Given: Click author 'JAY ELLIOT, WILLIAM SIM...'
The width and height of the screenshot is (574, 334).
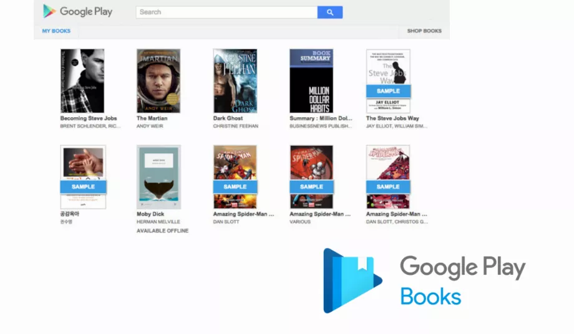Looking at the screenshot, I should pos(396,126).
